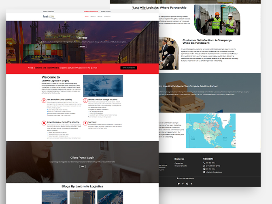Image resolution: width=272 pixels, height=204 pixels.
Task: Open the Facebook icon in footer
Action: click(183, 183)
